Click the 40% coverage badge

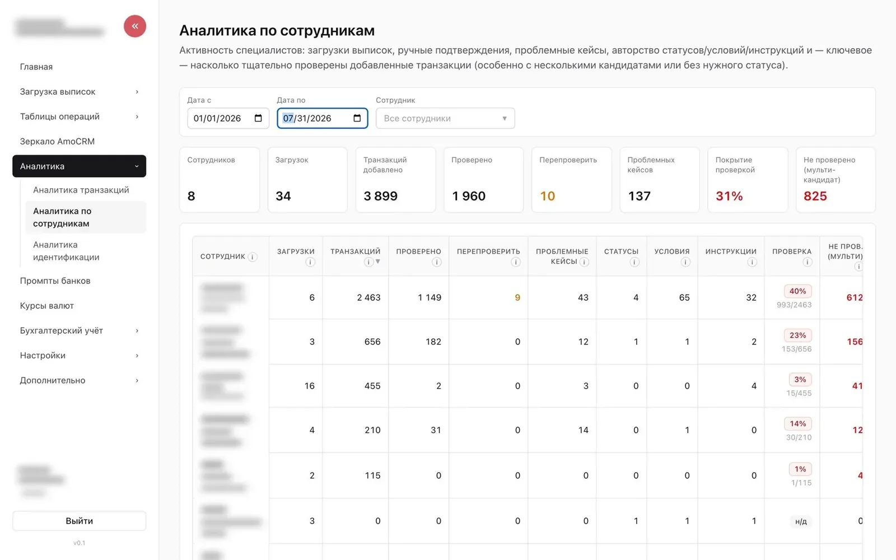tap(797, 291)
